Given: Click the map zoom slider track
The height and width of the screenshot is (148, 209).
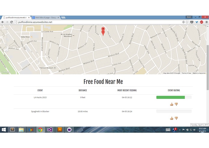Looking at the screenshot, I should click(x=7, y=39).
